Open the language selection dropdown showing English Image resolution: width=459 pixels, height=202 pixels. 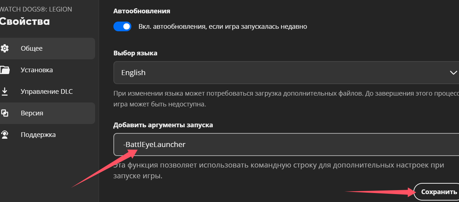(x=286, y=73)
